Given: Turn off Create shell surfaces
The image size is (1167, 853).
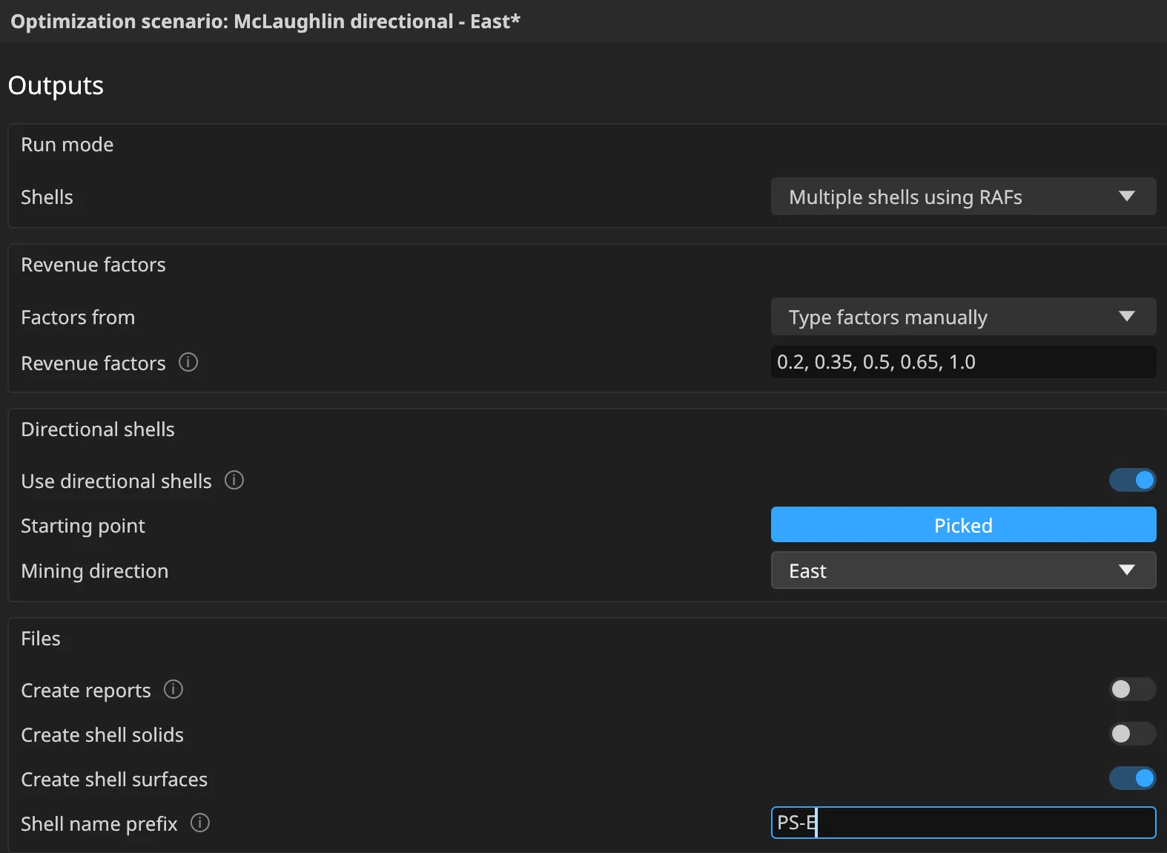Looking at the screenshot, I should pos(1132,778).
